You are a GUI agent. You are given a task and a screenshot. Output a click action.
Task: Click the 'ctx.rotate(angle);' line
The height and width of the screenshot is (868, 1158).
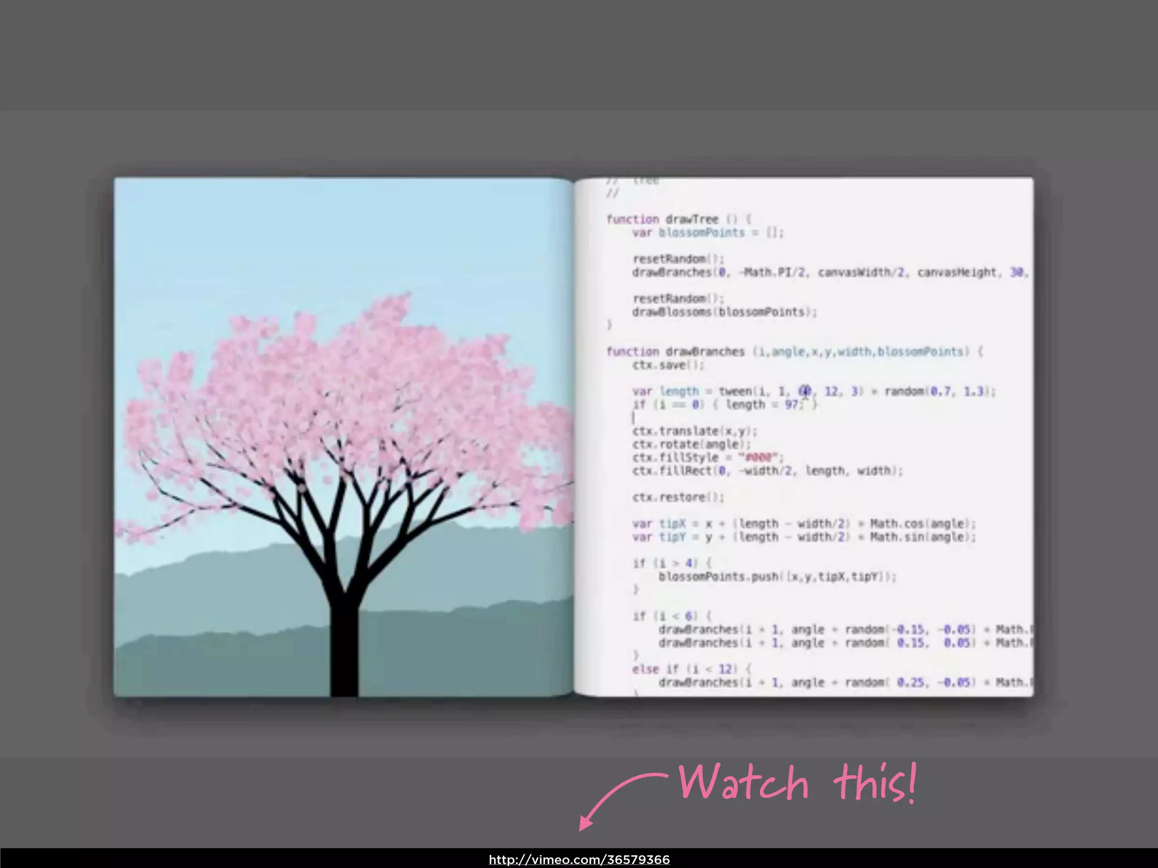[x=692, y=444]
